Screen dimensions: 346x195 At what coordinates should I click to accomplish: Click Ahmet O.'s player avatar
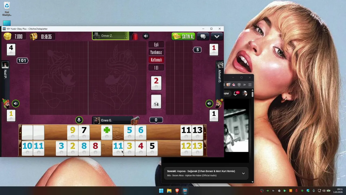220,65
